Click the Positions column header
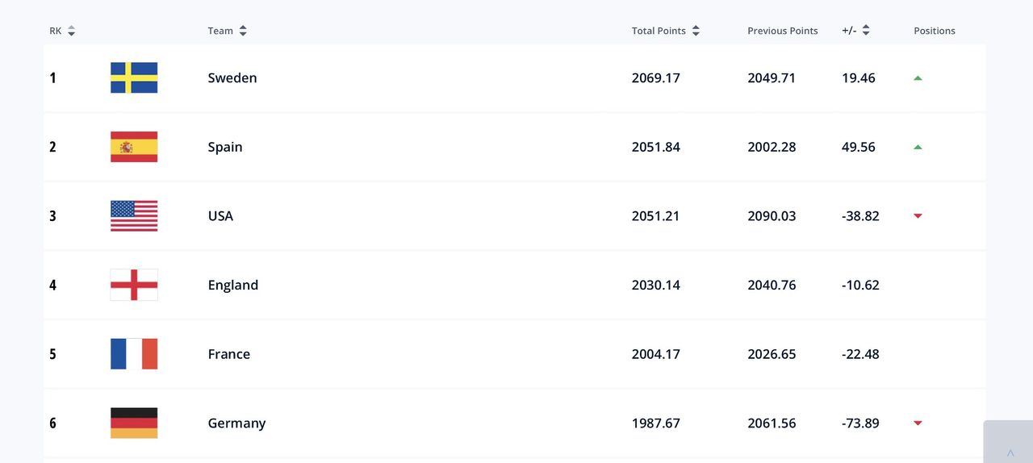 [x=934, y=31]
